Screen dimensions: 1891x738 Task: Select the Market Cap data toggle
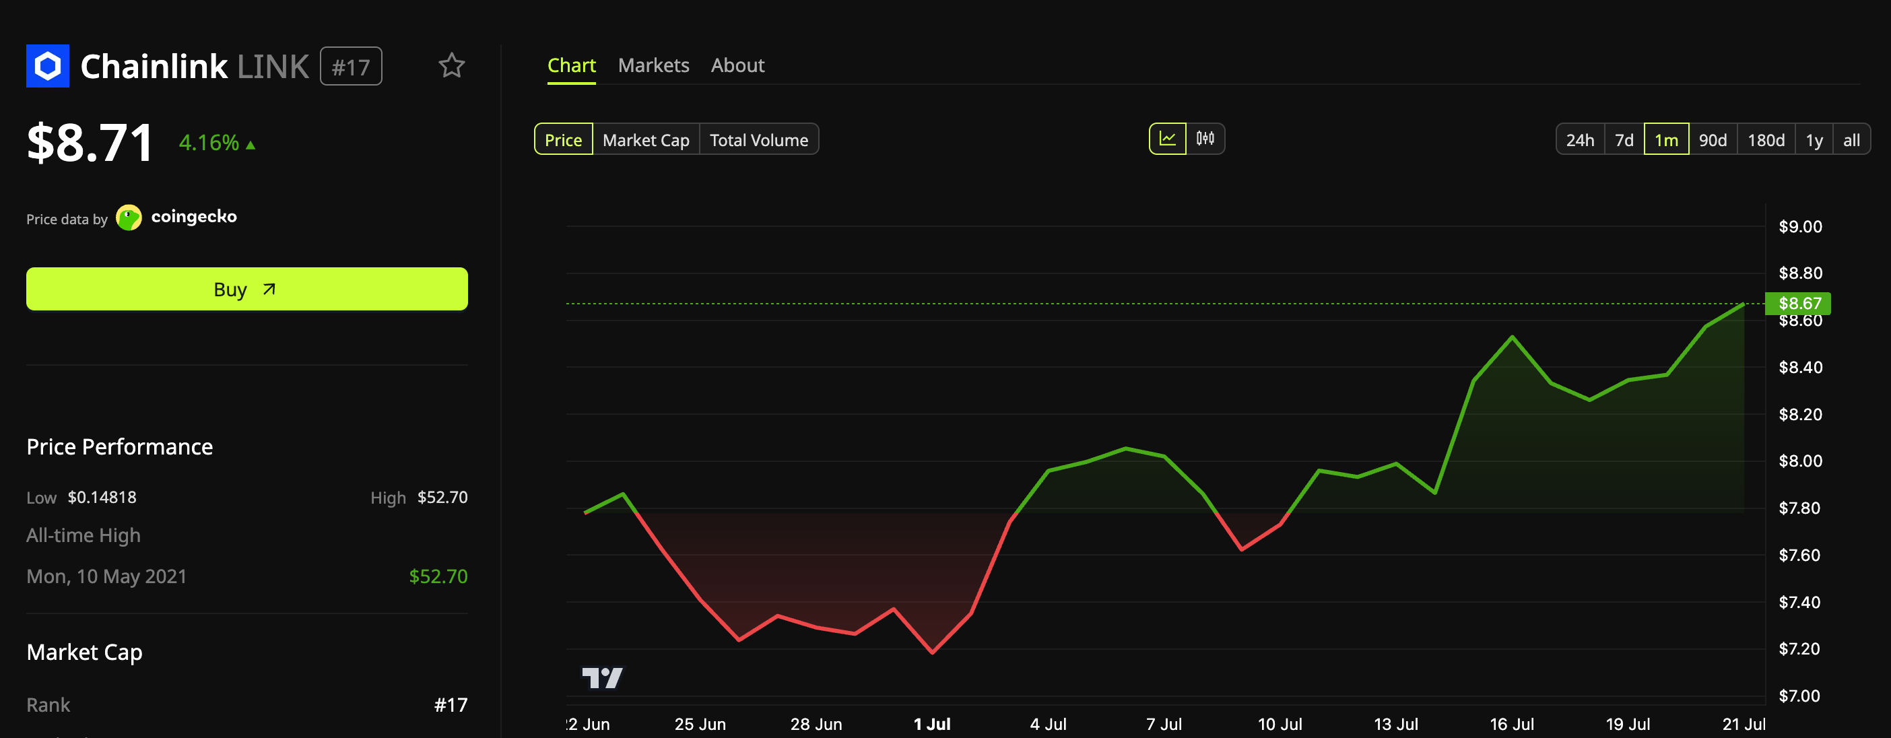646,139
